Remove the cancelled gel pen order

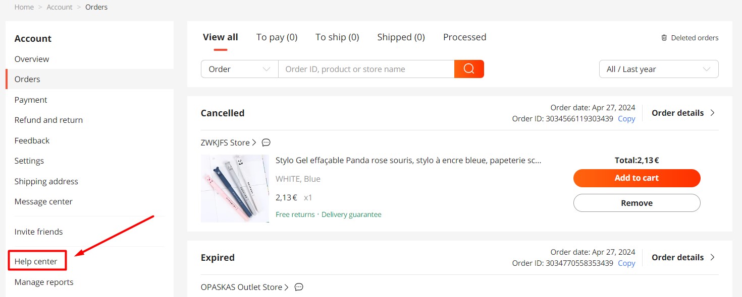[x=637, y=203]
